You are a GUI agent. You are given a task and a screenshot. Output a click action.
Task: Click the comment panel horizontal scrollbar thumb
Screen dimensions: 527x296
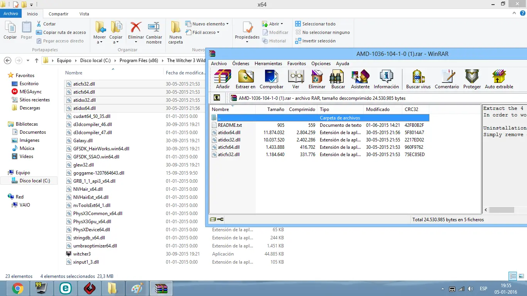(502, 210)
